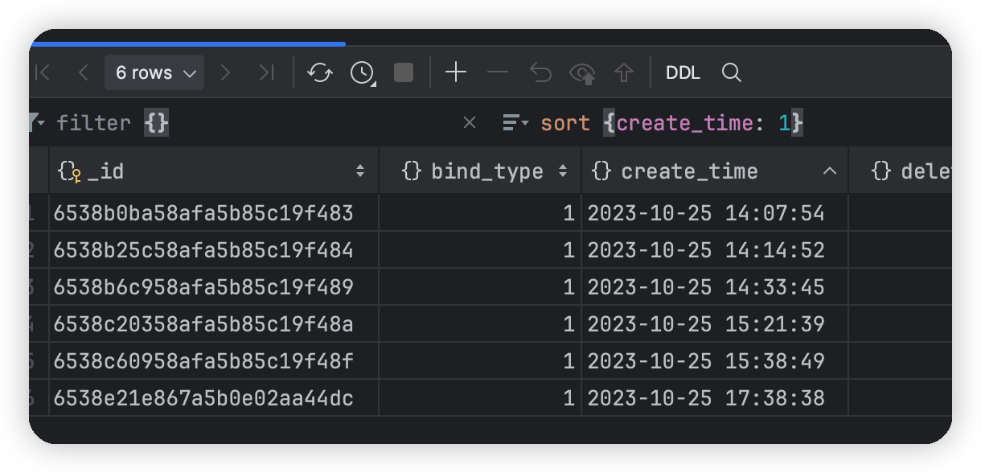The image size is (981, 473).
Task: Toggle sort arrows on _id column
Action: click(x=359, y=171)
